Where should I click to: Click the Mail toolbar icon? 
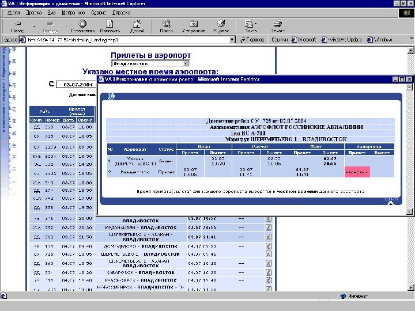[249, 24]
